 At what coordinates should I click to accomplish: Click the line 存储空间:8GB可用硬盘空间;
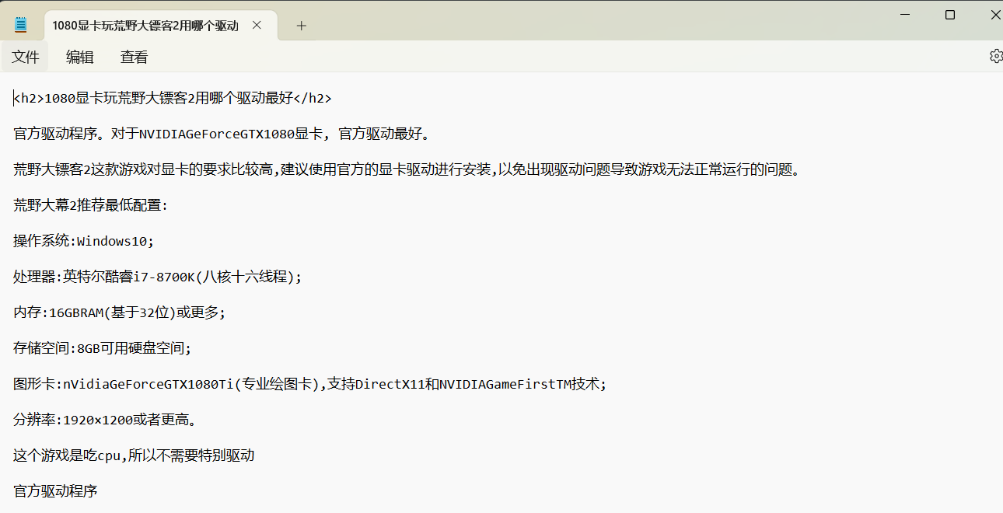102,348
